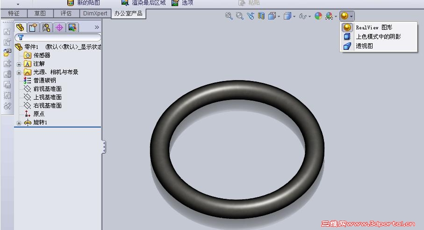Click the Display Style cube icon
The height and width of the screenshot is (230, 424).
(287, 16)
